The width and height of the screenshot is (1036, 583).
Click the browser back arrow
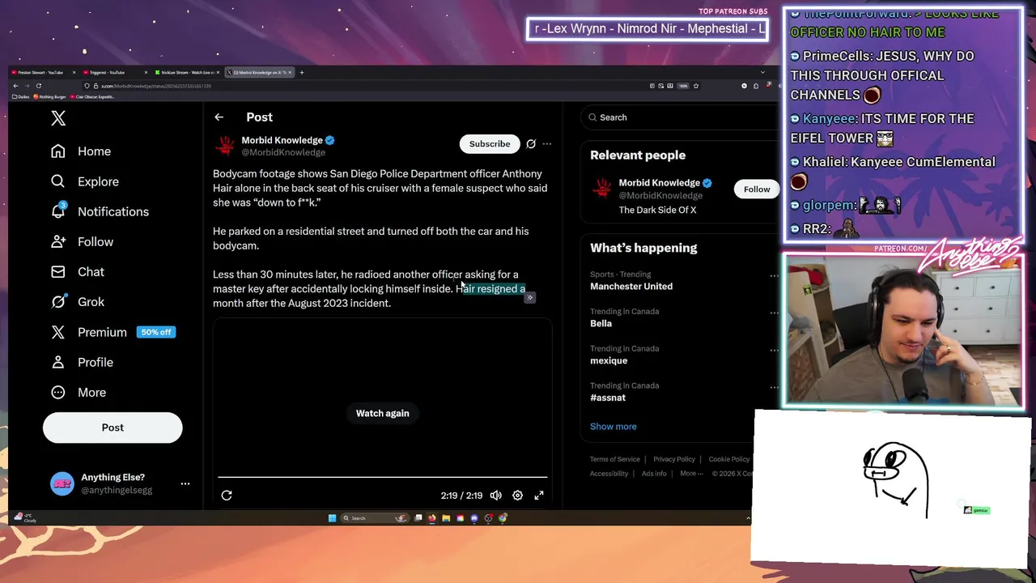15,86
